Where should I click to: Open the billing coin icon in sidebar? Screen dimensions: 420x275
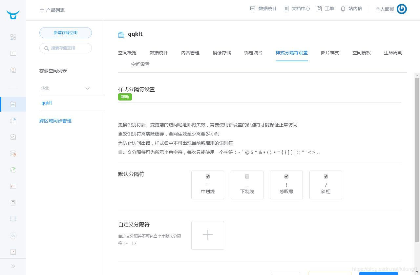pos(13,70)
